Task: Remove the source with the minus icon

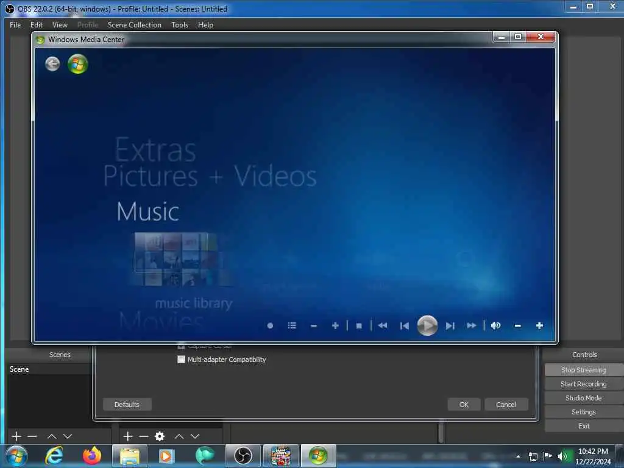Action: pos(144,436)
